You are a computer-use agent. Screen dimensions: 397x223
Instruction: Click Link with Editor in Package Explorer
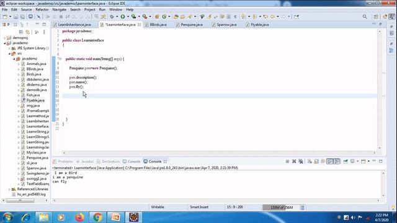pos(27,32)
